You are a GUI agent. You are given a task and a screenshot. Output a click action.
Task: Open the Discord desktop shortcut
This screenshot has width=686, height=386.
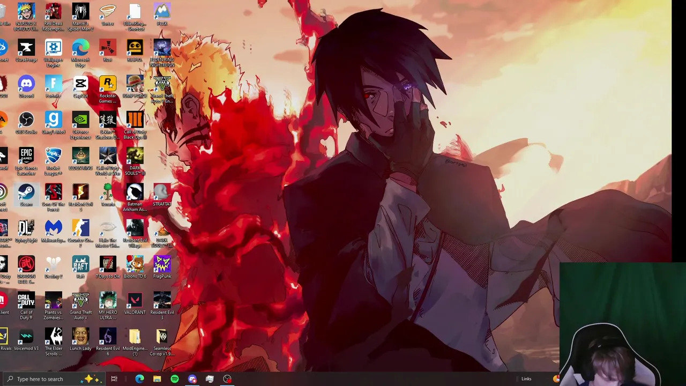[26, 86]
